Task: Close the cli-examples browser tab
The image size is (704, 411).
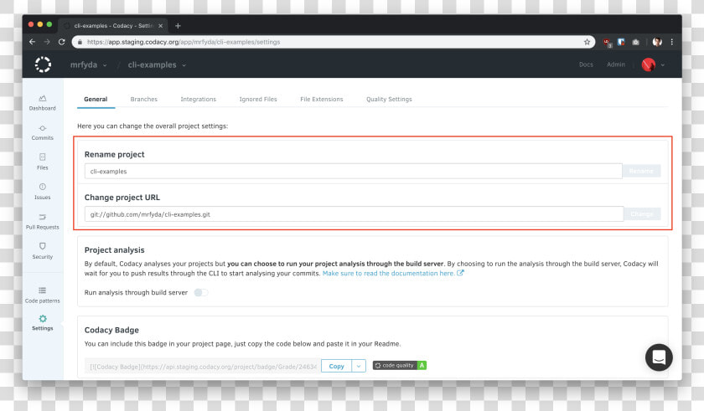Action: pos(160,26)
